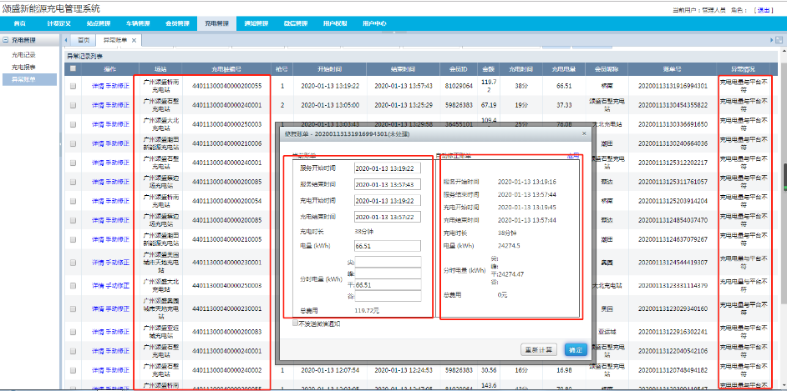The width and height of the screenshot is (787, 391).
Task: Close the bill correction dialog
Action: click(582, 132)
